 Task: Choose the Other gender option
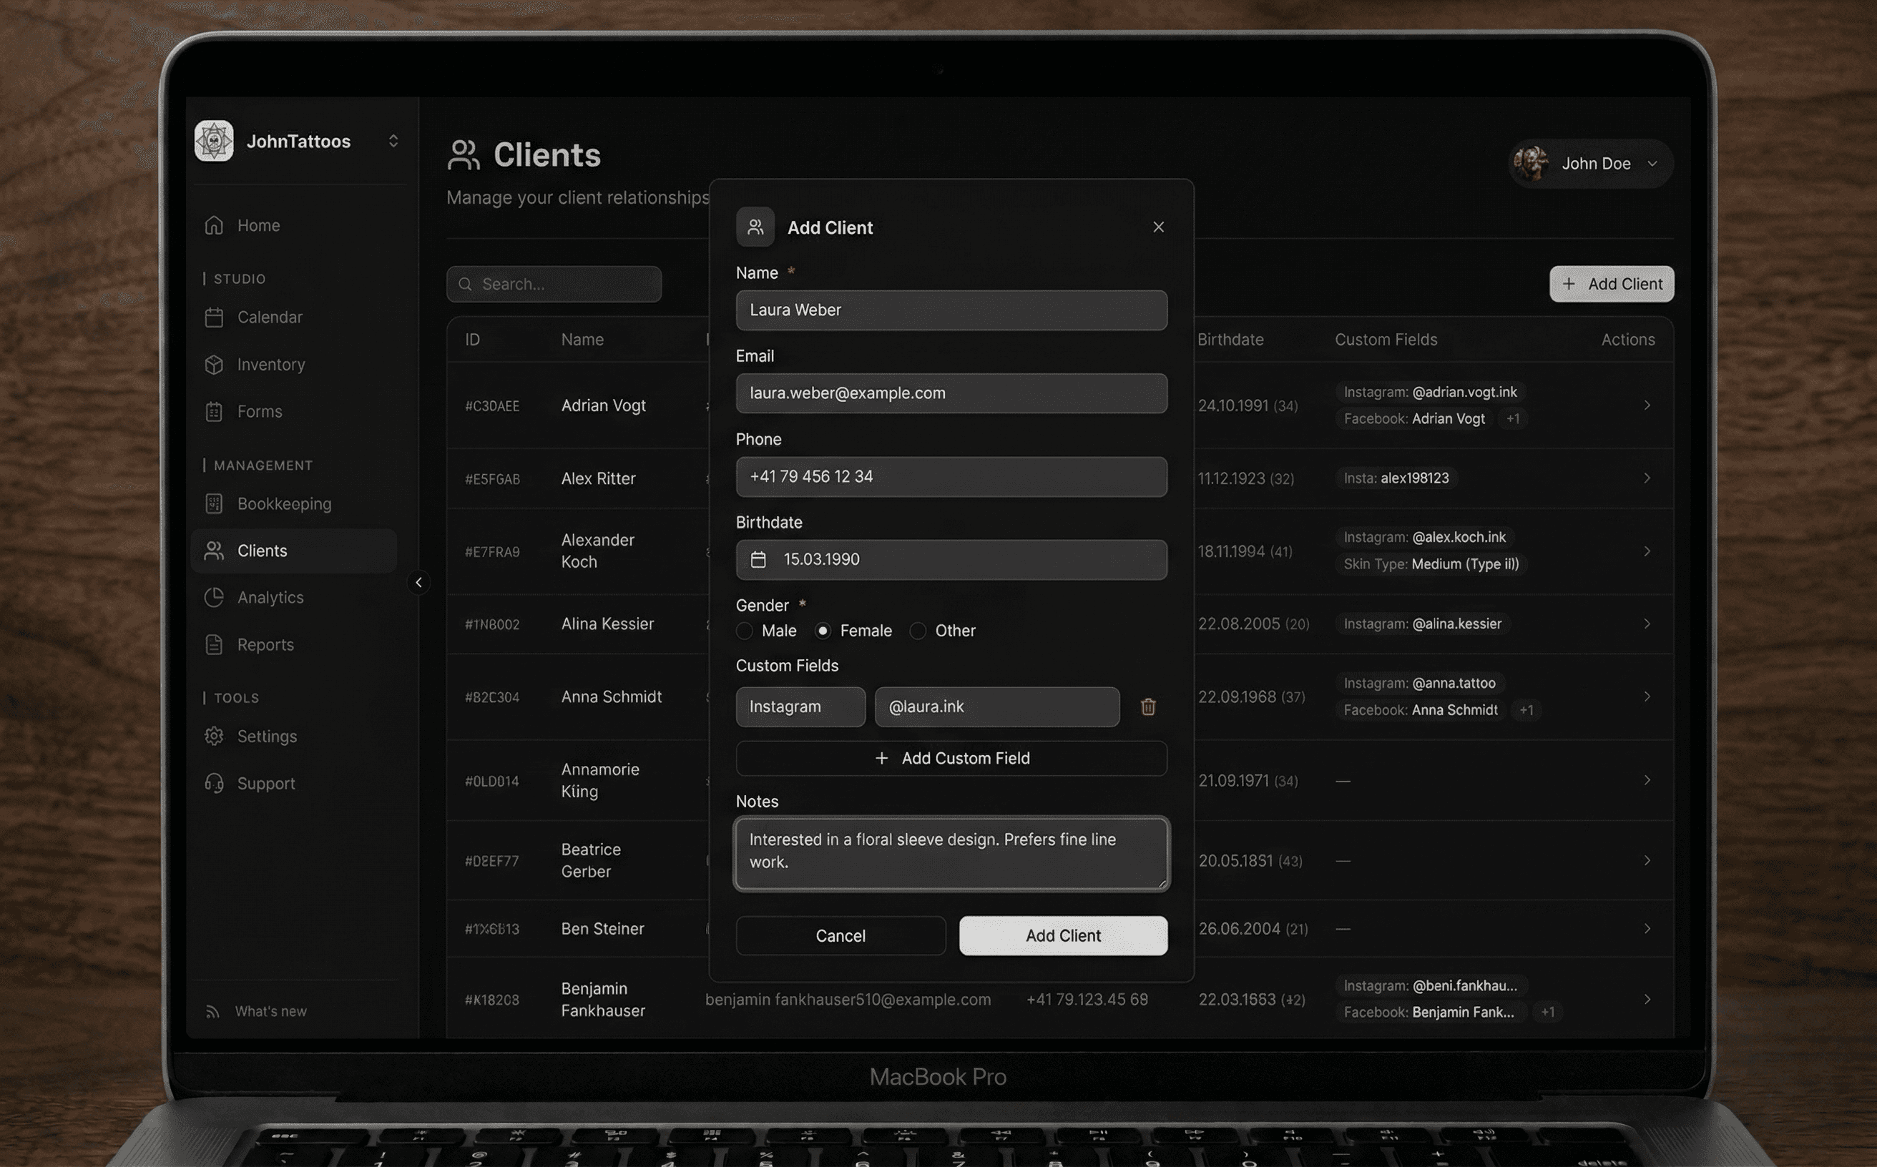(x=918, y=631)
